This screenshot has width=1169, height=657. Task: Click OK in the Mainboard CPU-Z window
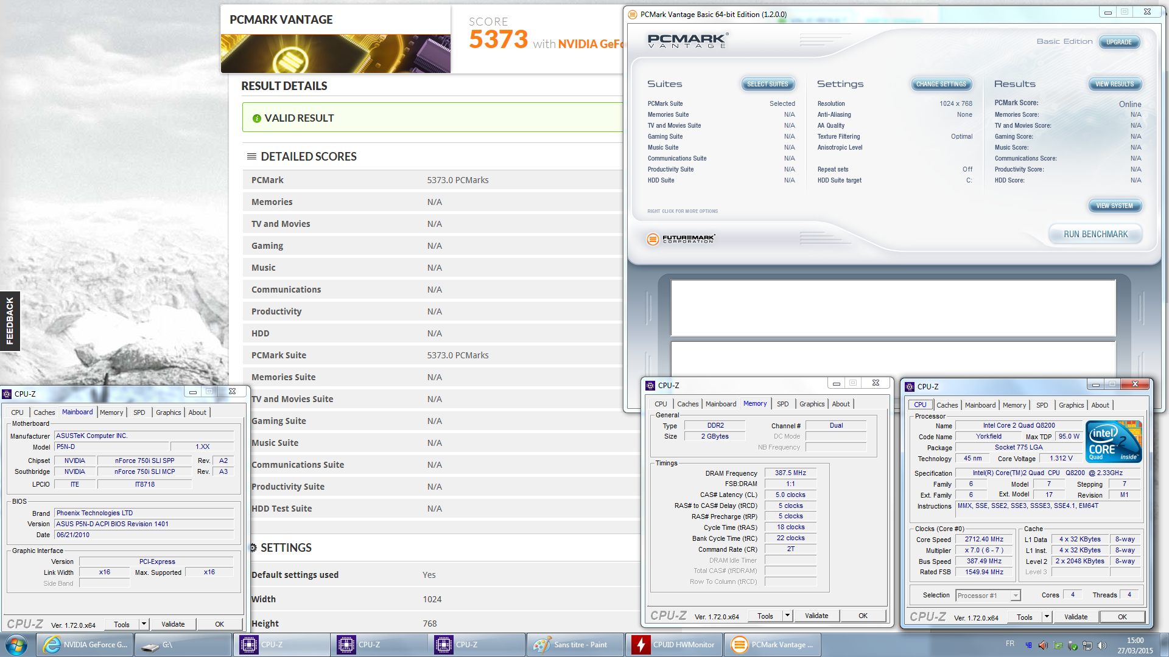click(219, 624)
